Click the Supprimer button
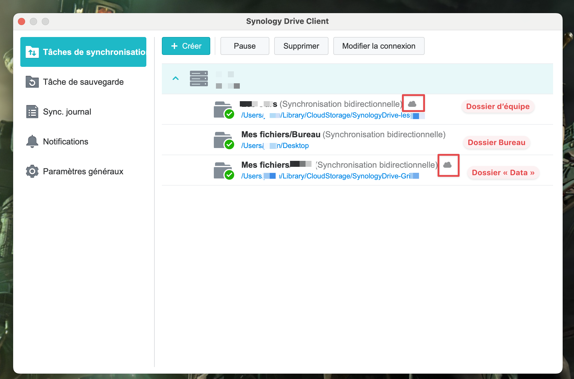 click(x=301, y=46)
